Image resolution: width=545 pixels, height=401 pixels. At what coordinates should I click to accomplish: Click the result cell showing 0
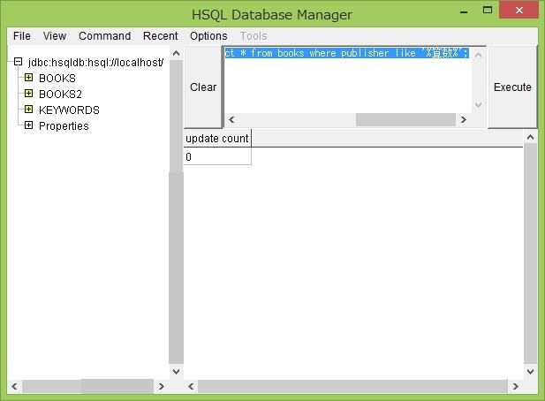coord(217,156)
